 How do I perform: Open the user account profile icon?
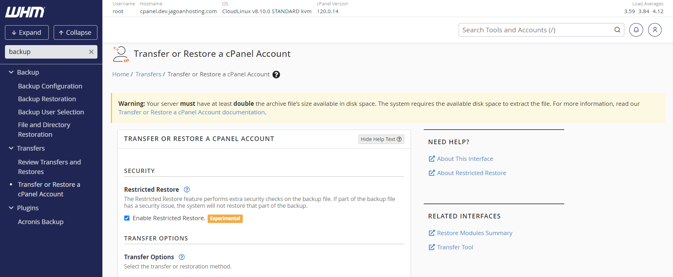click(655, 30)
